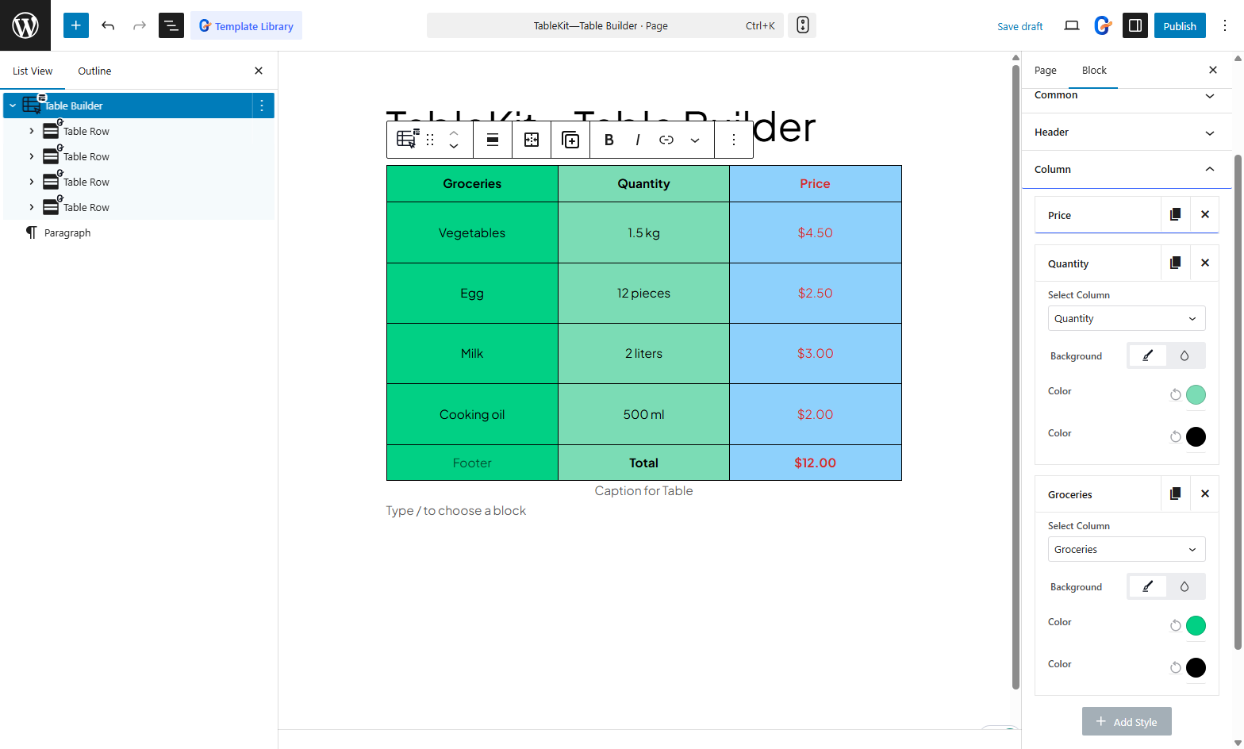The height and width of the screenshot is (749, 1244).
Task: Click the block inserter plus button
Action: [76, 25]
